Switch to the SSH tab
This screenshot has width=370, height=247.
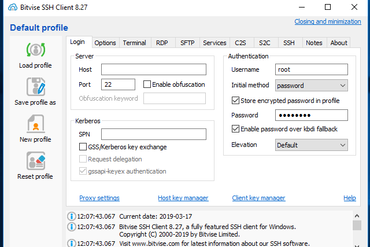click(289, 43)
